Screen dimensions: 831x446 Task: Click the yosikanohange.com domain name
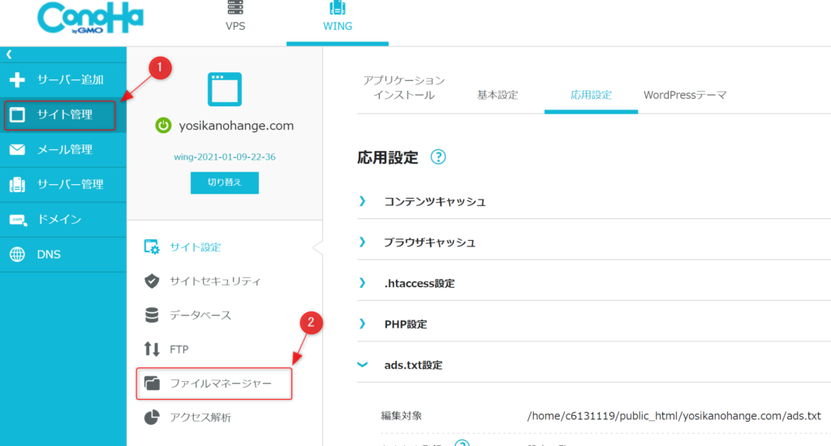[236, 126]
